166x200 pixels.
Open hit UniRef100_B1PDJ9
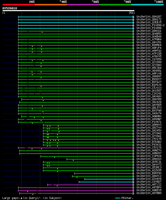(149, 85)
